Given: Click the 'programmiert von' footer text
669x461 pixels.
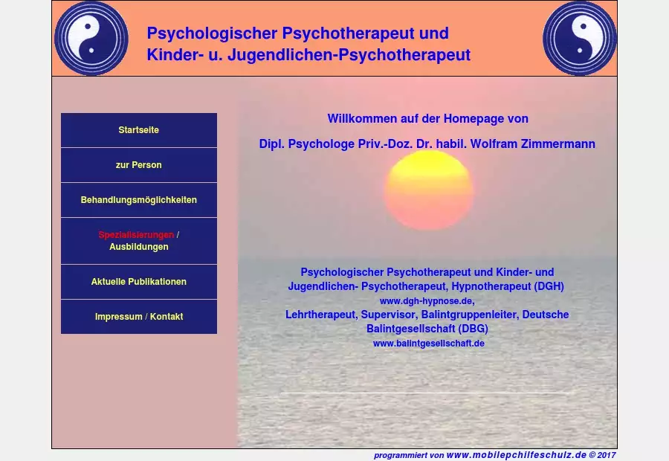Looking at the screenshot, I should 408,455.
